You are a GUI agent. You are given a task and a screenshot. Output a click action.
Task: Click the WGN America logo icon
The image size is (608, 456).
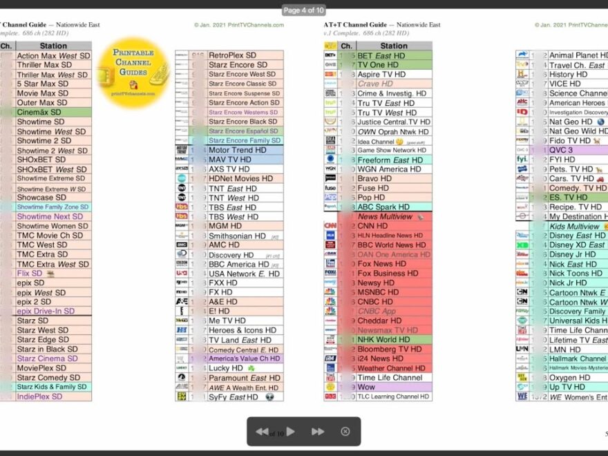[x=330, y=169]
